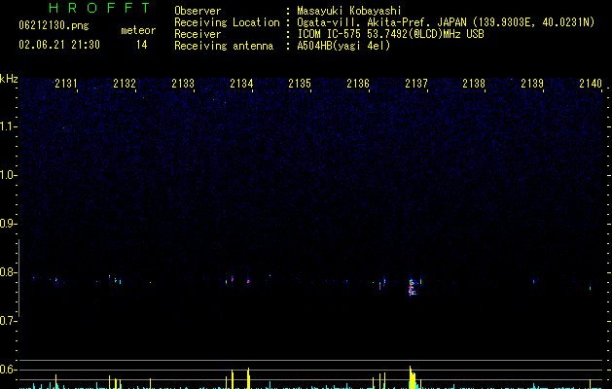Click the tallest yellow intensity peak near 2137

coord(411,377)
